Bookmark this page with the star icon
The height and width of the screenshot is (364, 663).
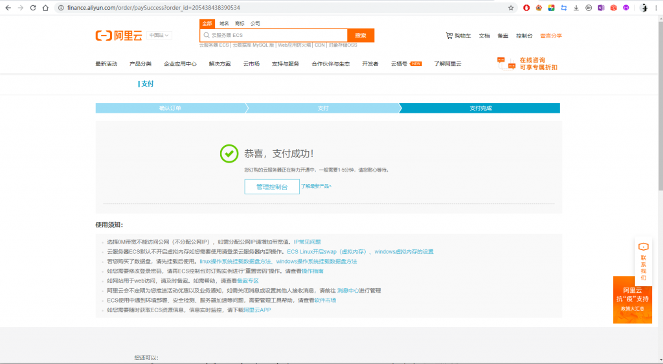(x=511, y=8)
